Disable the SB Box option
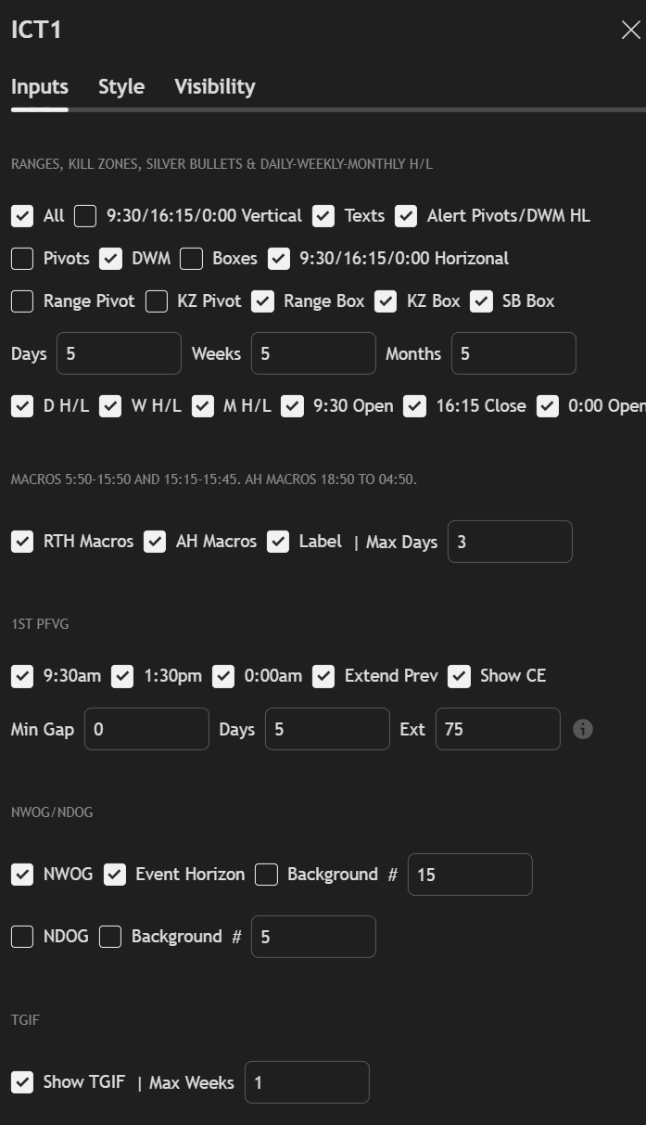Viewport: 646px width, 1125px height. [481, 301]
